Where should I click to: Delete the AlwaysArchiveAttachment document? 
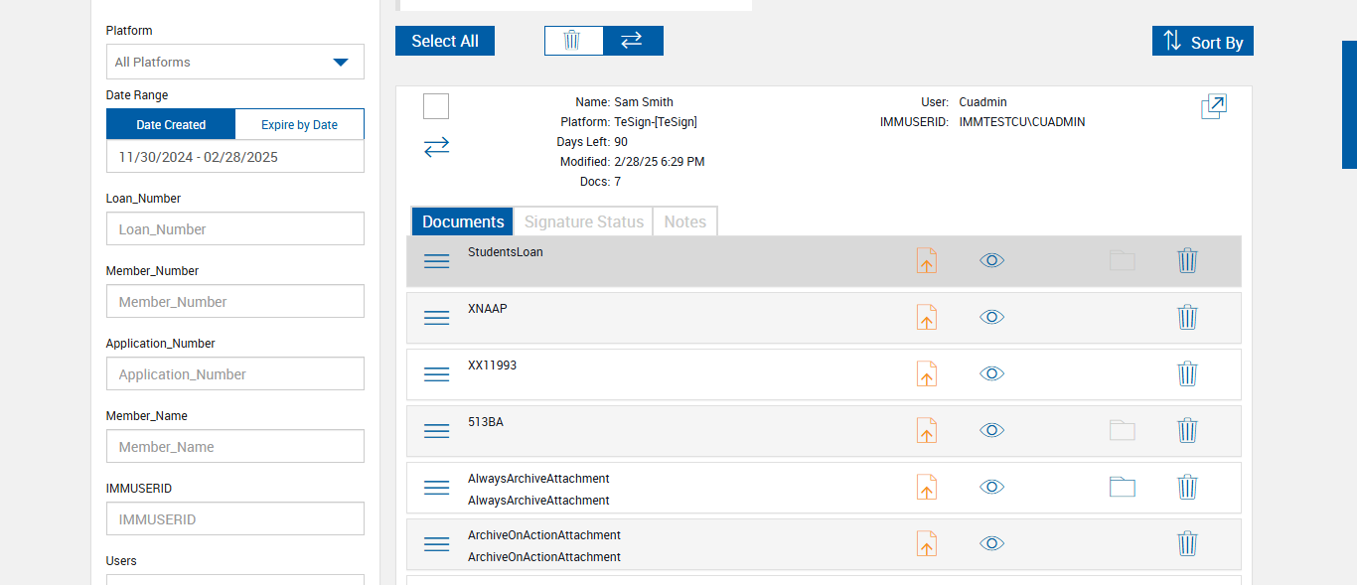point(1187,487)
